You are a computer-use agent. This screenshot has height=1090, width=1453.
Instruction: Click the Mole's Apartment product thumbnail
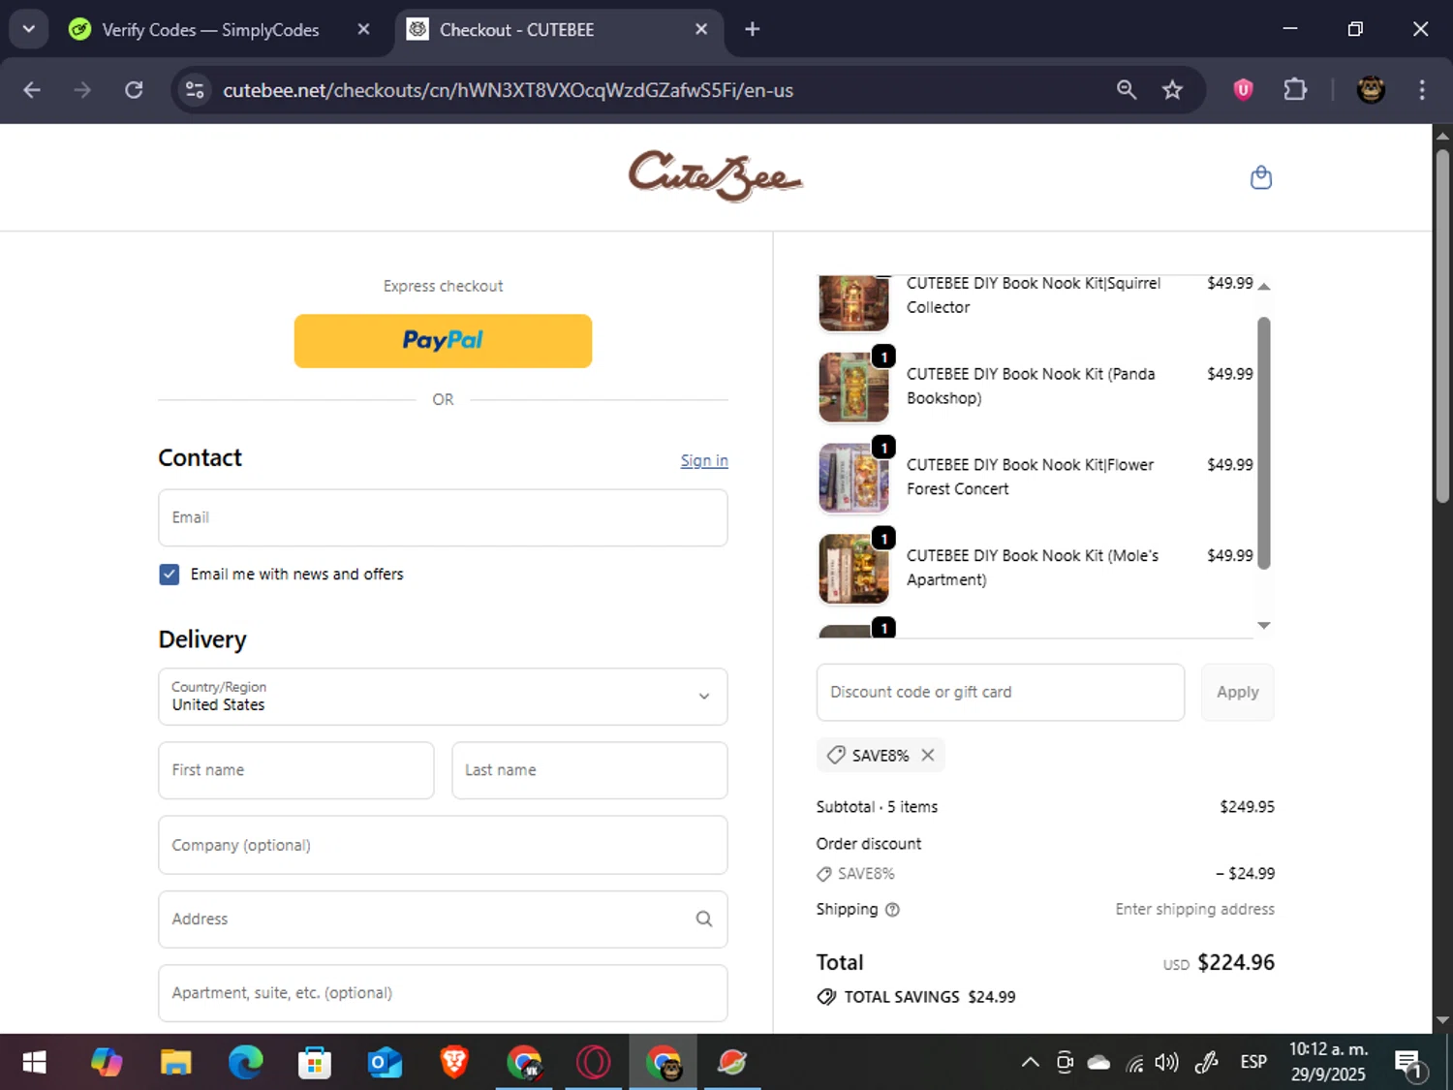pyautogui.click(x=853, y=569)
